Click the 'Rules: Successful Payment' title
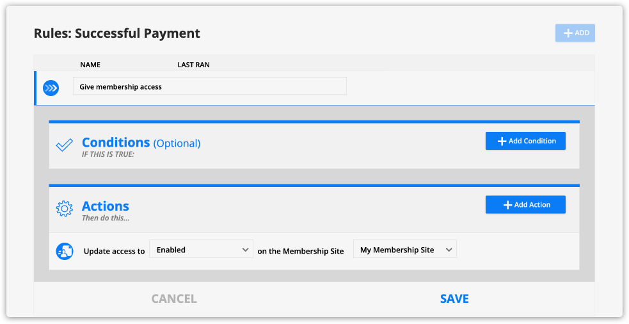The image size is (629, 324). [117, 33]
